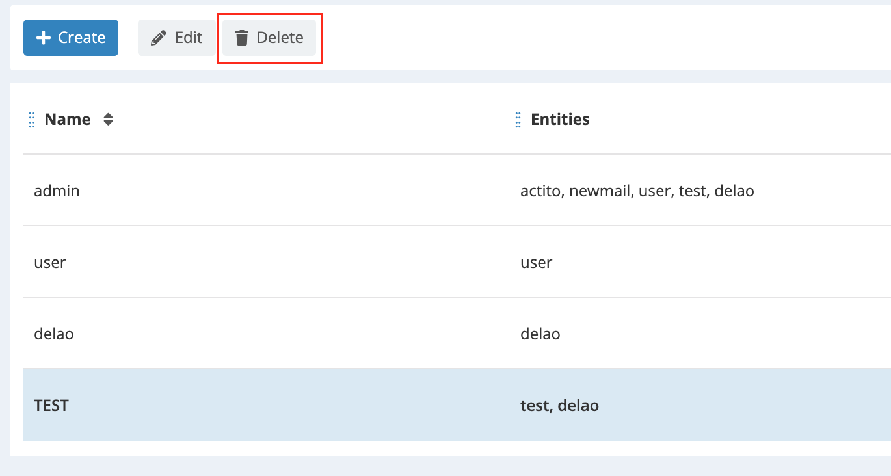Grab the Entities column drag handle

tap(518, 120)
